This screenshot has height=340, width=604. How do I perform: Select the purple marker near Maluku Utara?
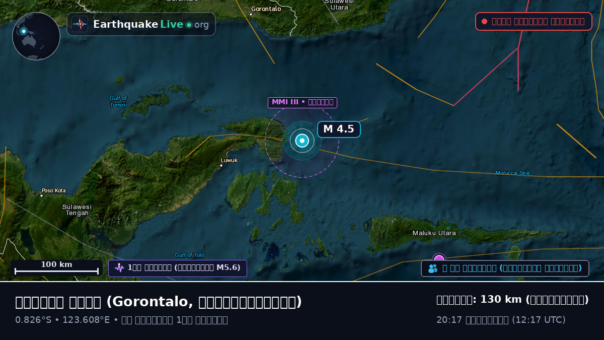pos(439,258)
